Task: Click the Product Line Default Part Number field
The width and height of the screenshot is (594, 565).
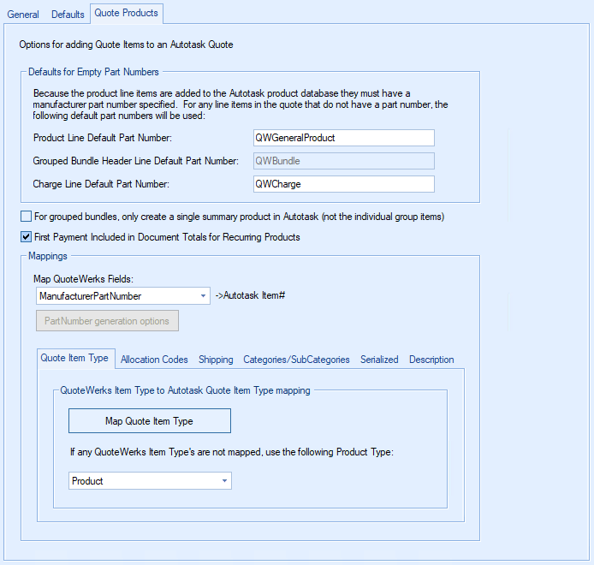Action: tap(344, 138)
